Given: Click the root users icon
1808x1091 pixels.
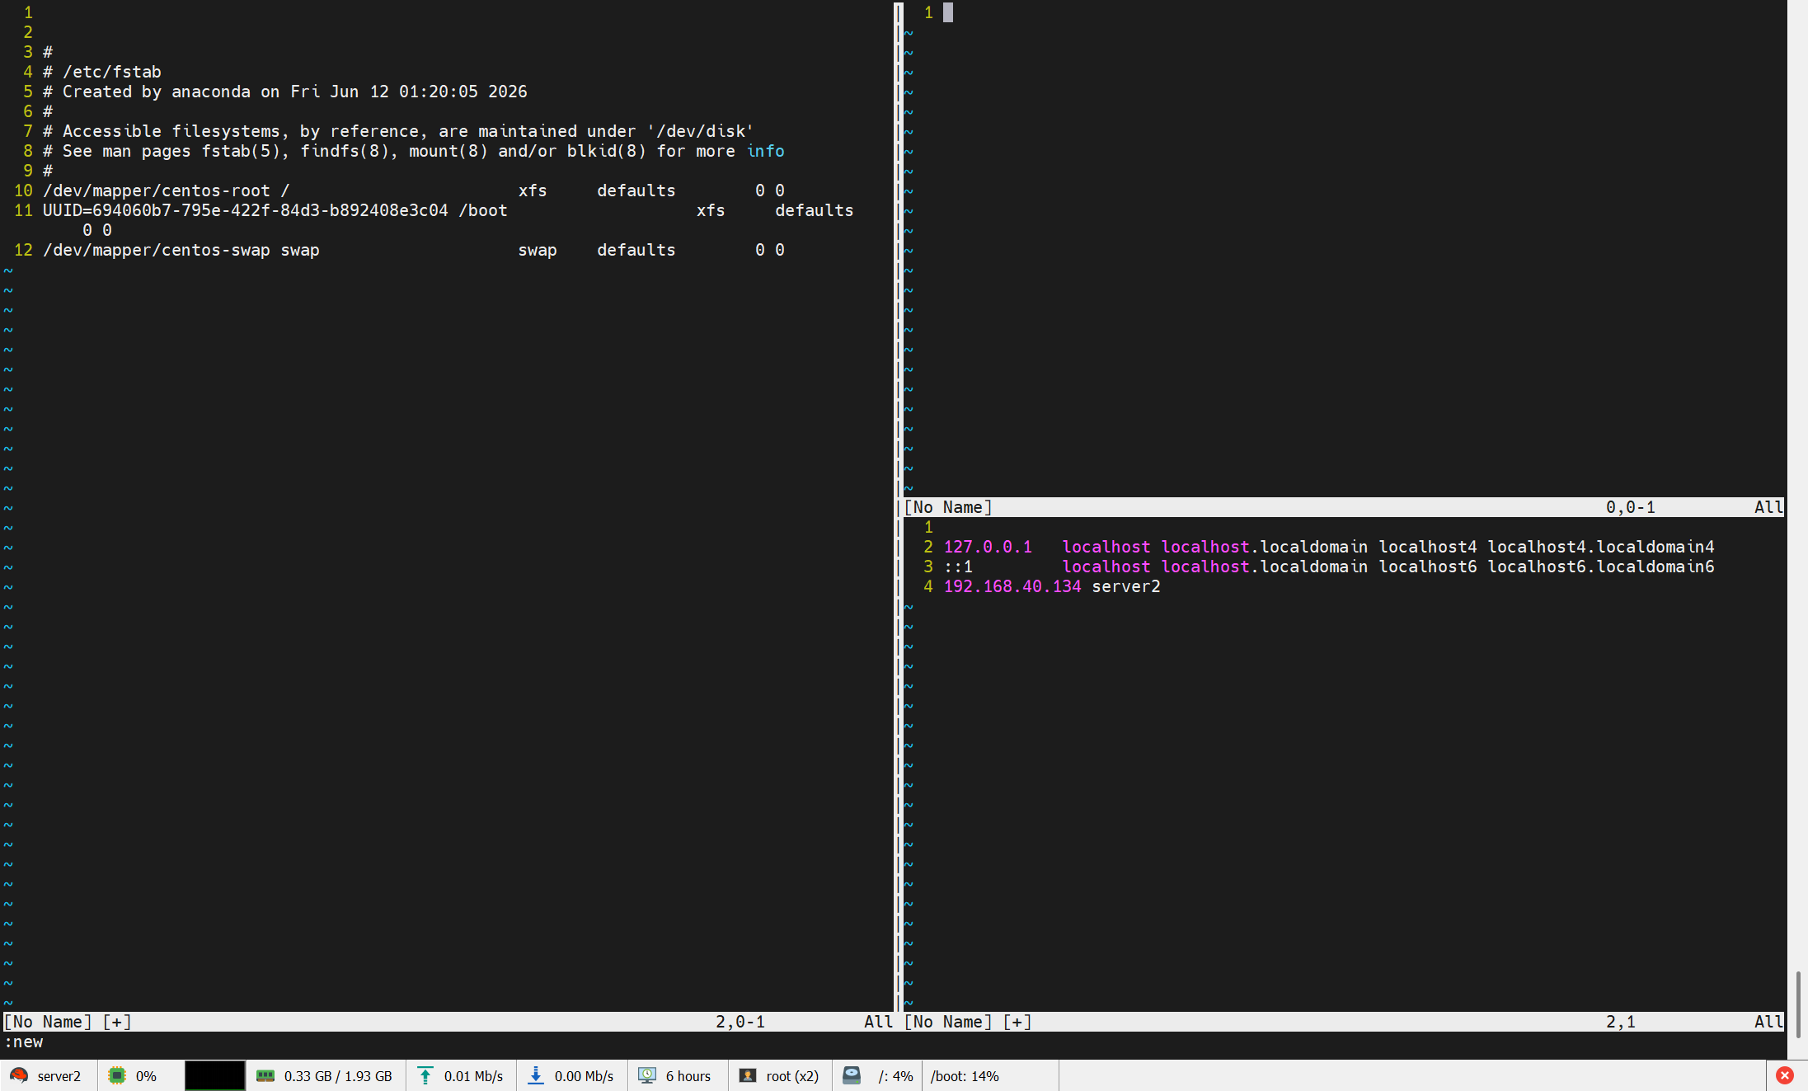Looking at the screenshot, I should [747, 1075].
